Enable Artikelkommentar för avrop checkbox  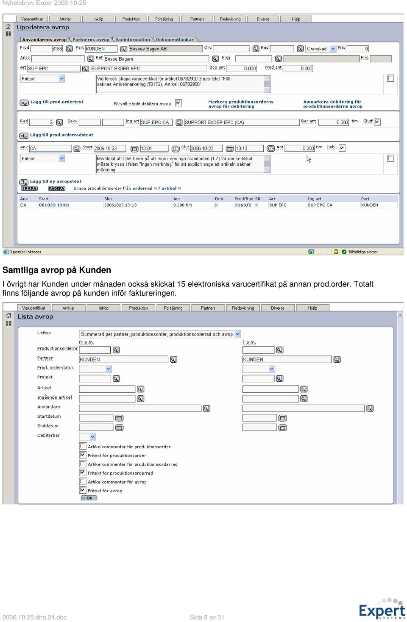click(x=83, y=481)
